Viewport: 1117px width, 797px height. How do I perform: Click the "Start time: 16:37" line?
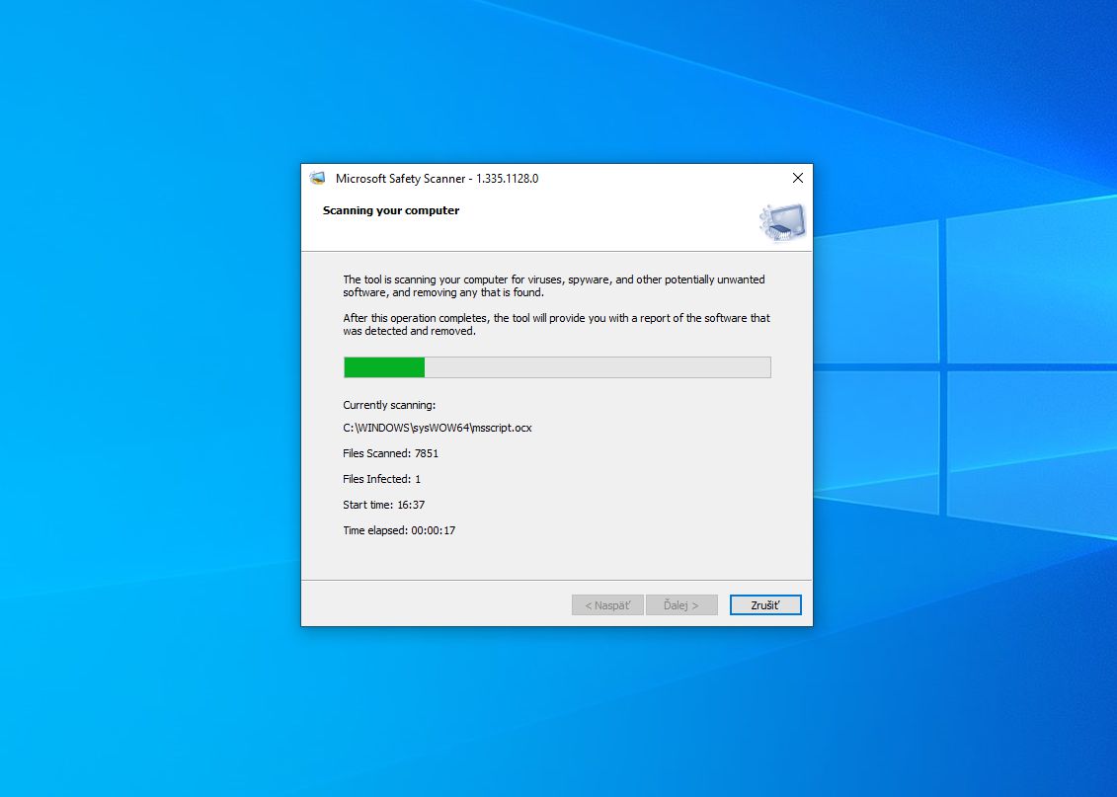384,505
